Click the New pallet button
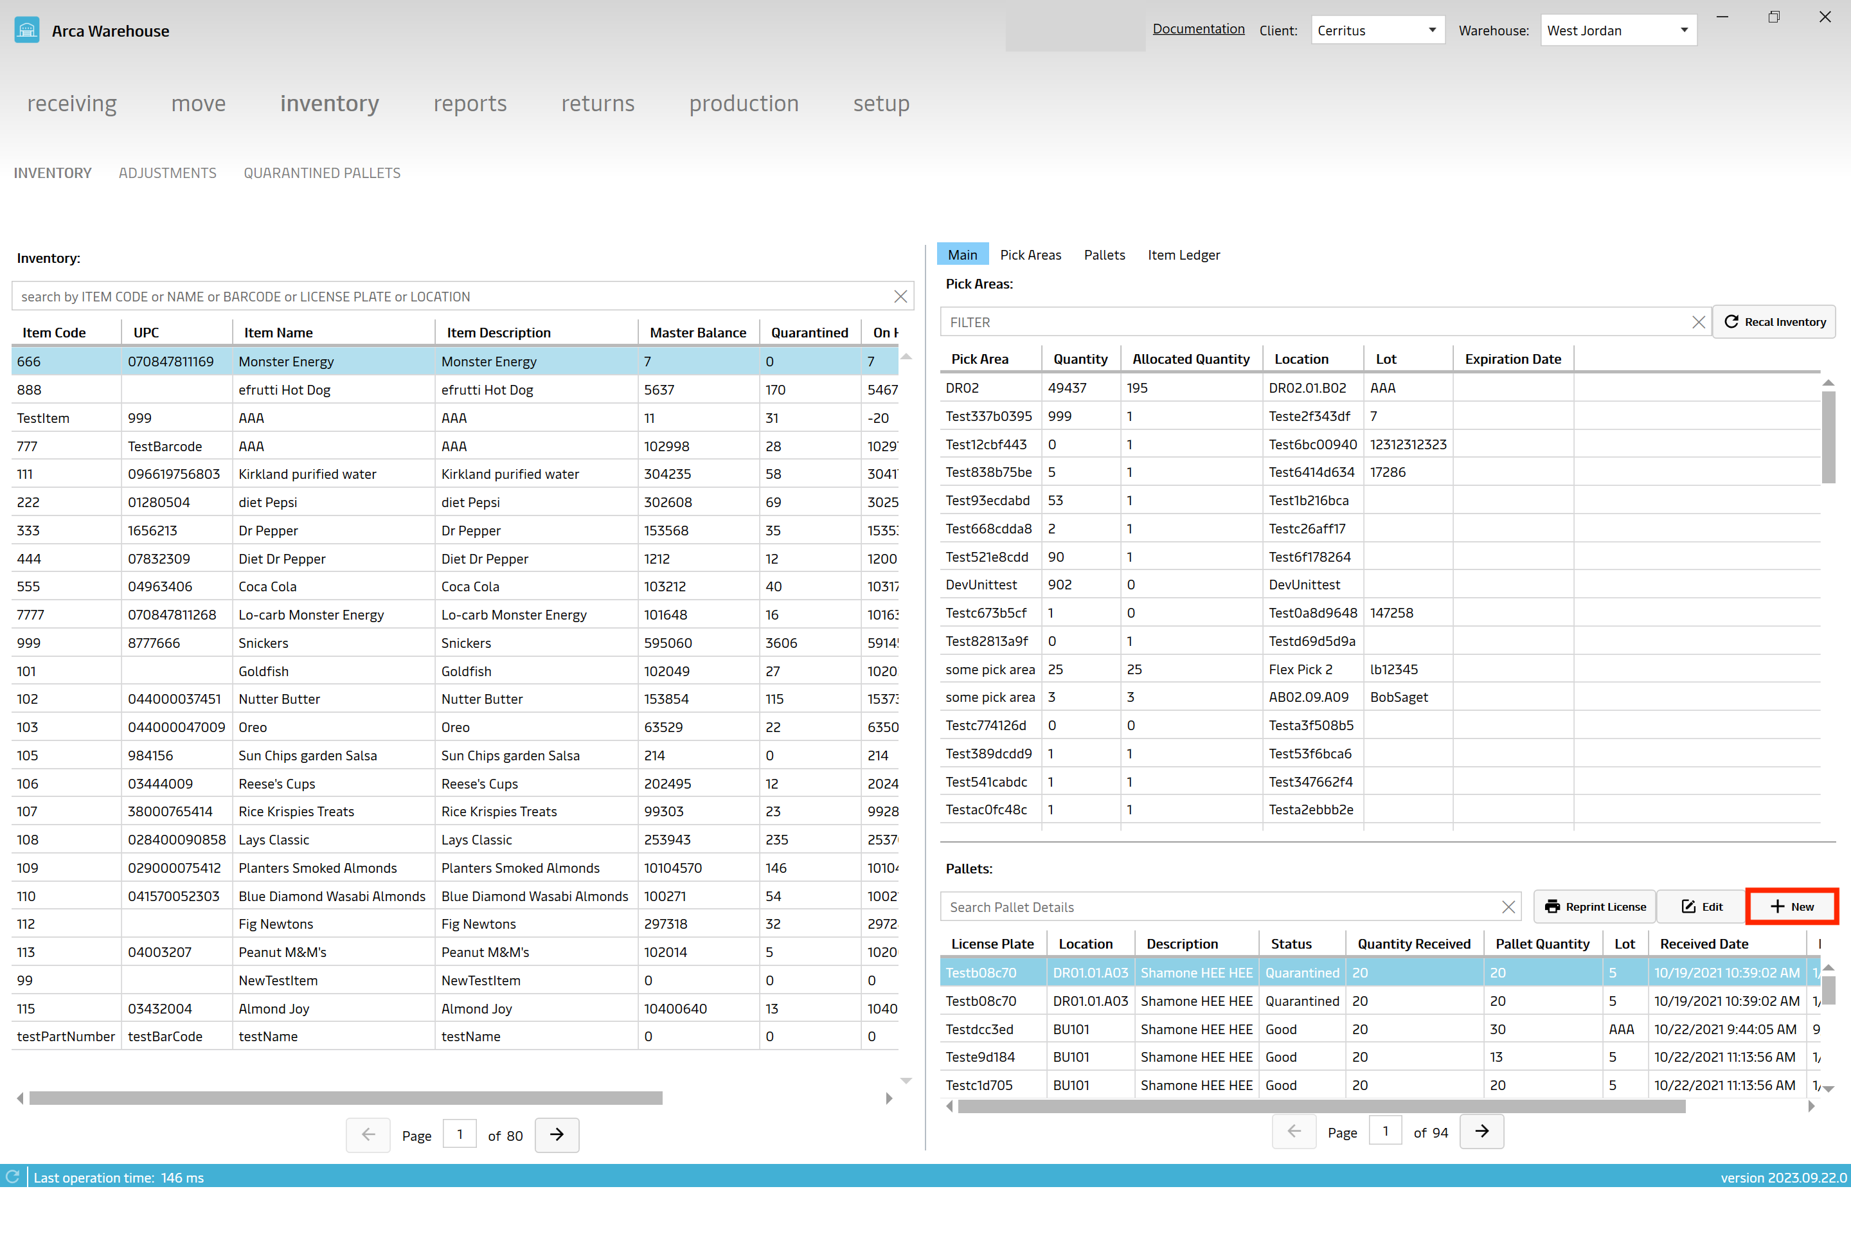The image size is (1851, 1234). [x=1792, y=907]
